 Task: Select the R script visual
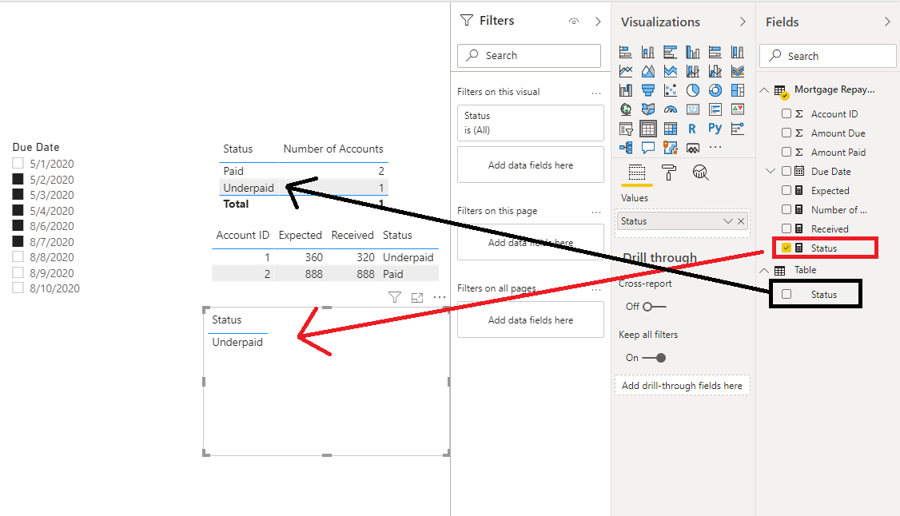tap(693, 129)
